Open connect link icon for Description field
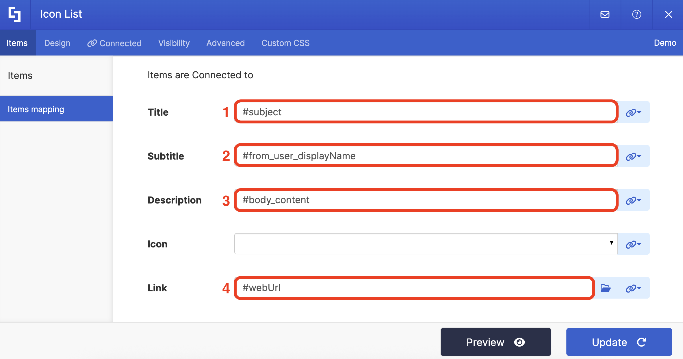Screen dimensions: 683x359 pos(633,200)
